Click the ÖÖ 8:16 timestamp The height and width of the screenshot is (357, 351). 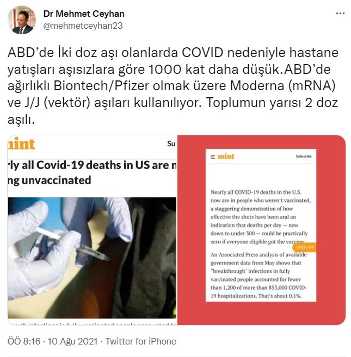tap(24, 342)
